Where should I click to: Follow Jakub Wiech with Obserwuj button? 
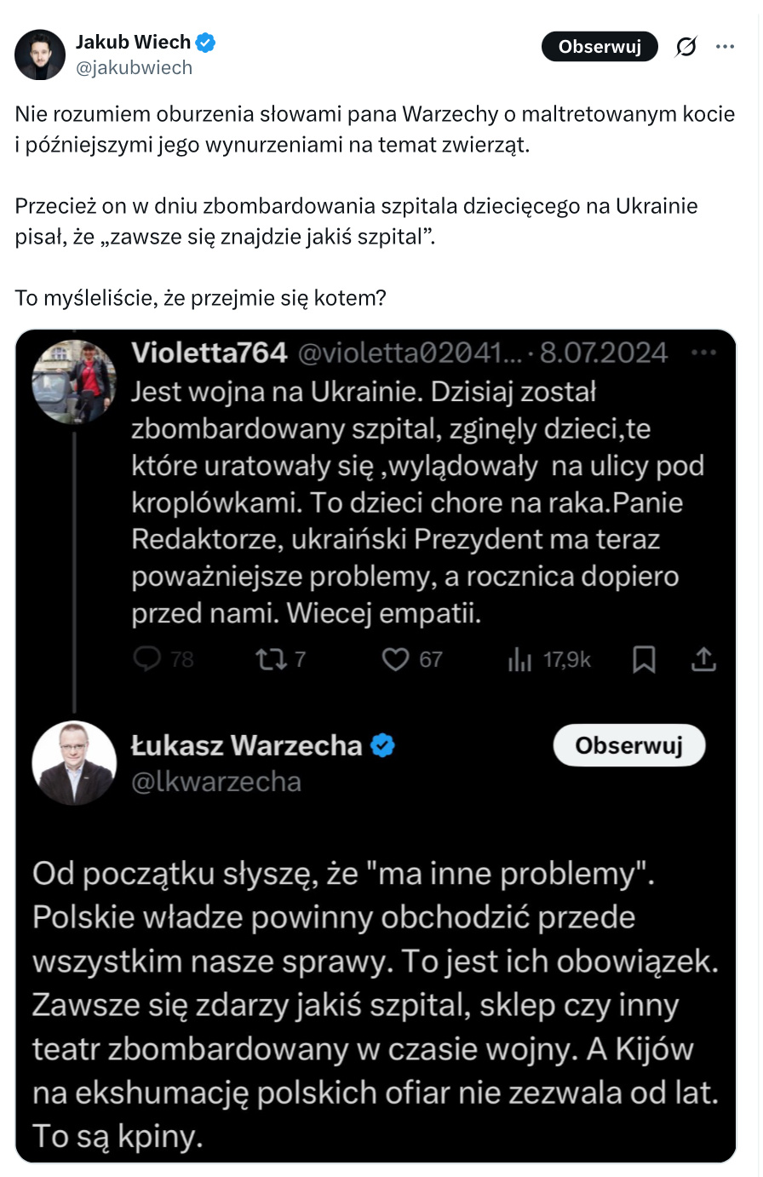click(599, 47)
